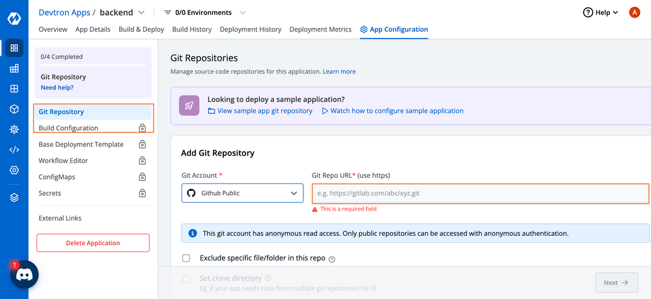
Task: Focus the Git Repo URL input field
Action: click(480, 193)
